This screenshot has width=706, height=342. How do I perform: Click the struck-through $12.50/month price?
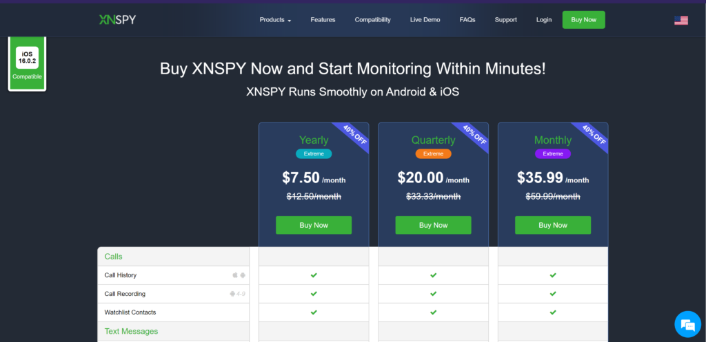pyautogui.click(x=314, y=196)
